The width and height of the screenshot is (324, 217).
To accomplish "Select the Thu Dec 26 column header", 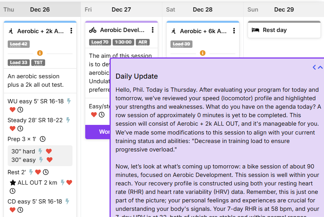I will click(x=40, y=10).
